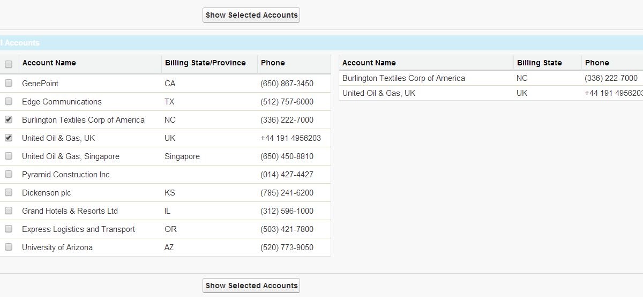Image resolution: width=643 pixels, height=308 pixels.
Task: Click phone number (785) 241-6200
Action: (287, 193)
